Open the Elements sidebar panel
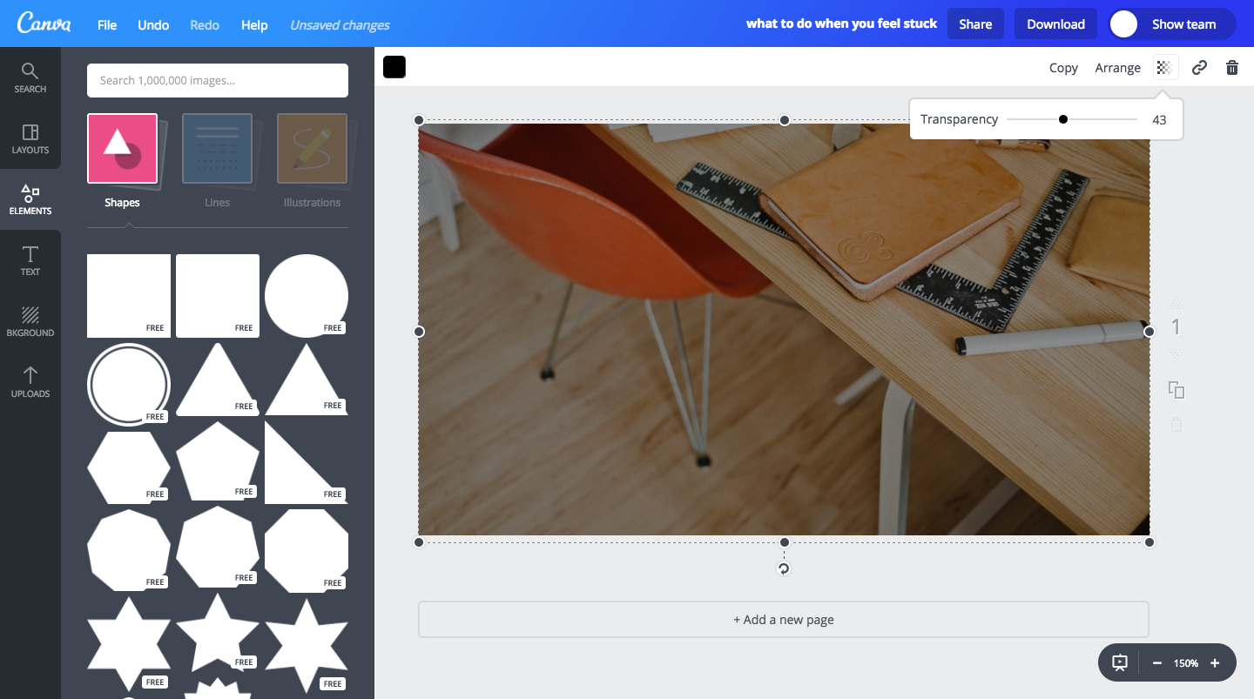This screenshot has width=1254, height=699. tap(30, 199)
